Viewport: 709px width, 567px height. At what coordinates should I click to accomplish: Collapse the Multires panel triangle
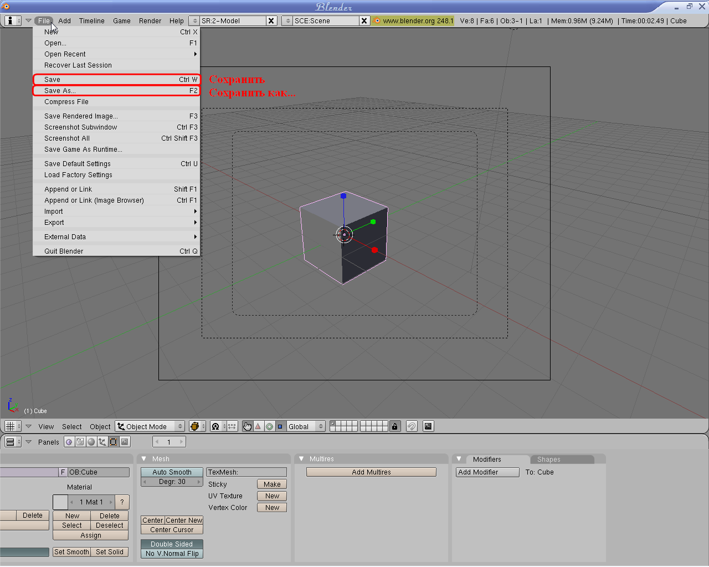coord(301,459)
